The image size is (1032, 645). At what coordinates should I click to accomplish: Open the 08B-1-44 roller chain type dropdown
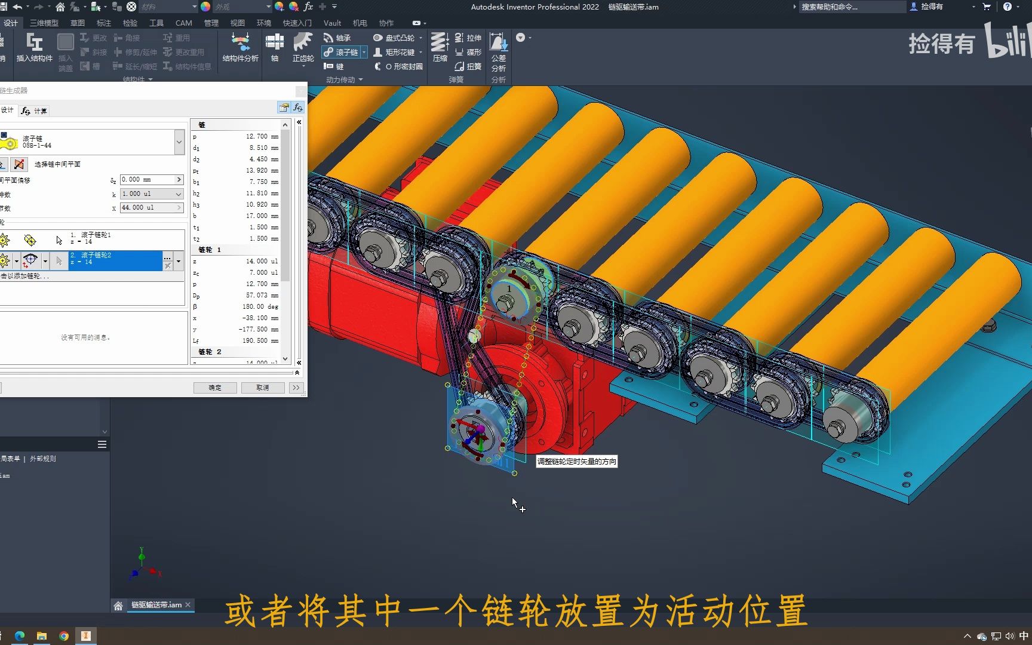pos(179,142)
